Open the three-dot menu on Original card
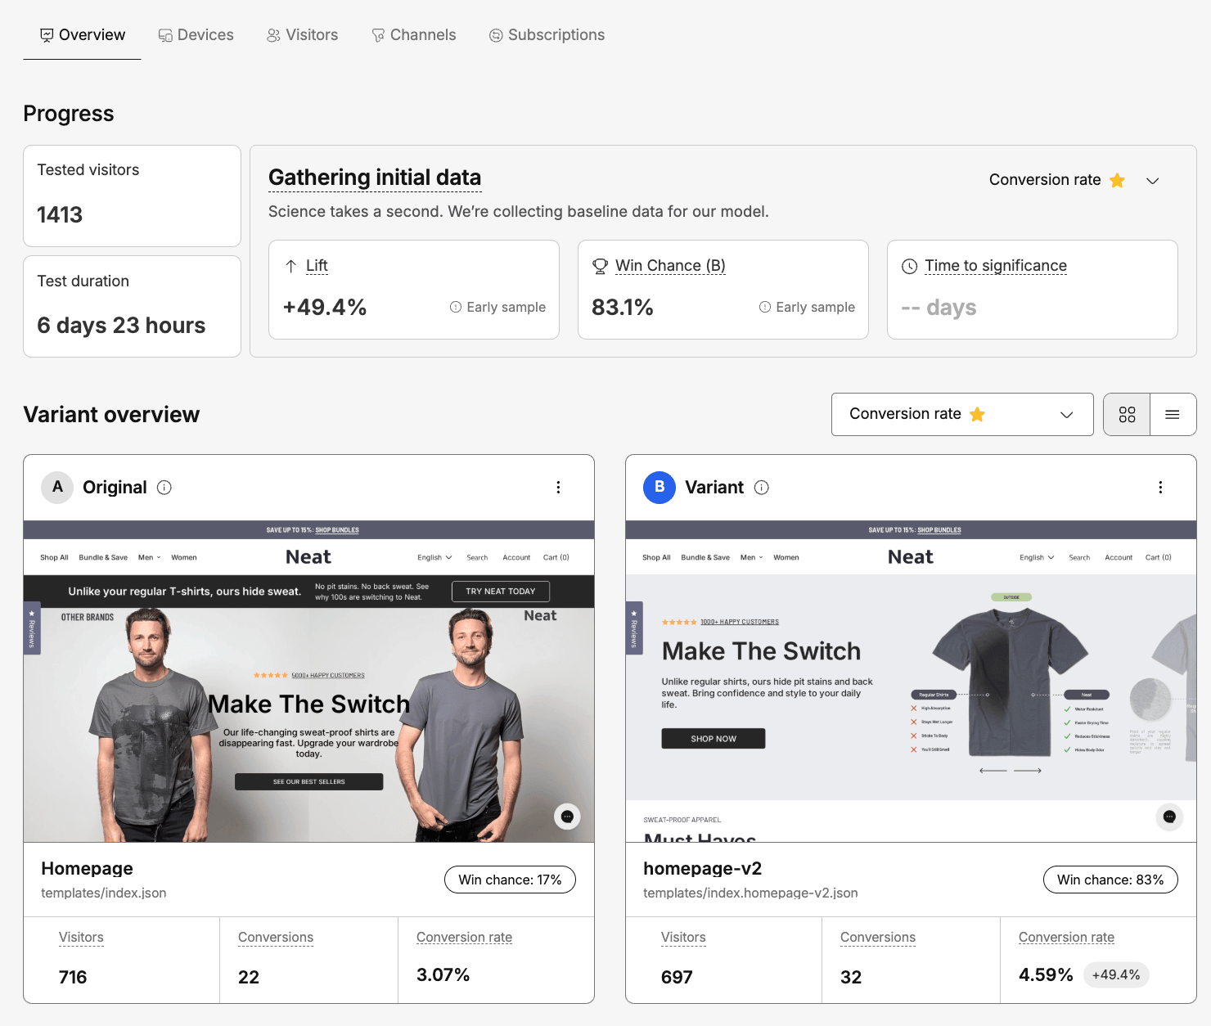This screenshot has height=1026, width=1211. point(558,488)
